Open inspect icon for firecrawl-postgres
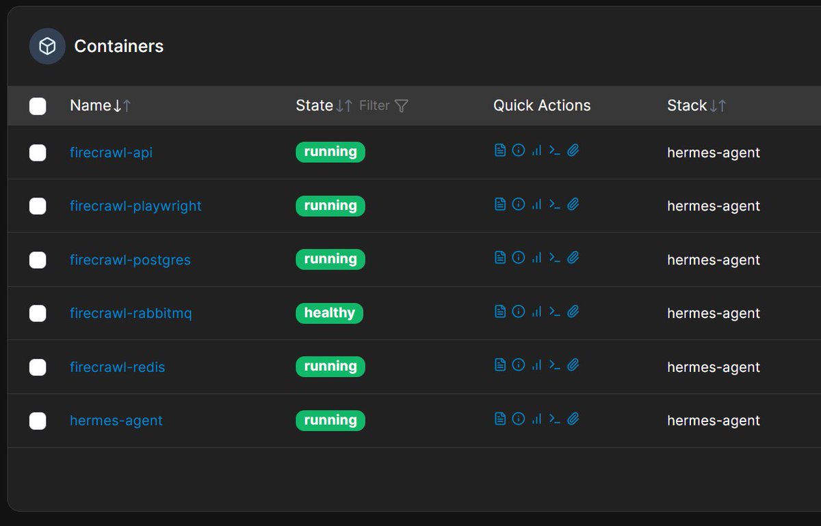 (x=519, y=258)
